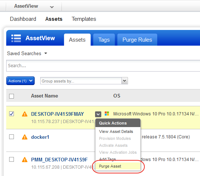This screenshot has height=176, width=200.
Task: Switch to the Assets tab
Action: click(77, 39)
